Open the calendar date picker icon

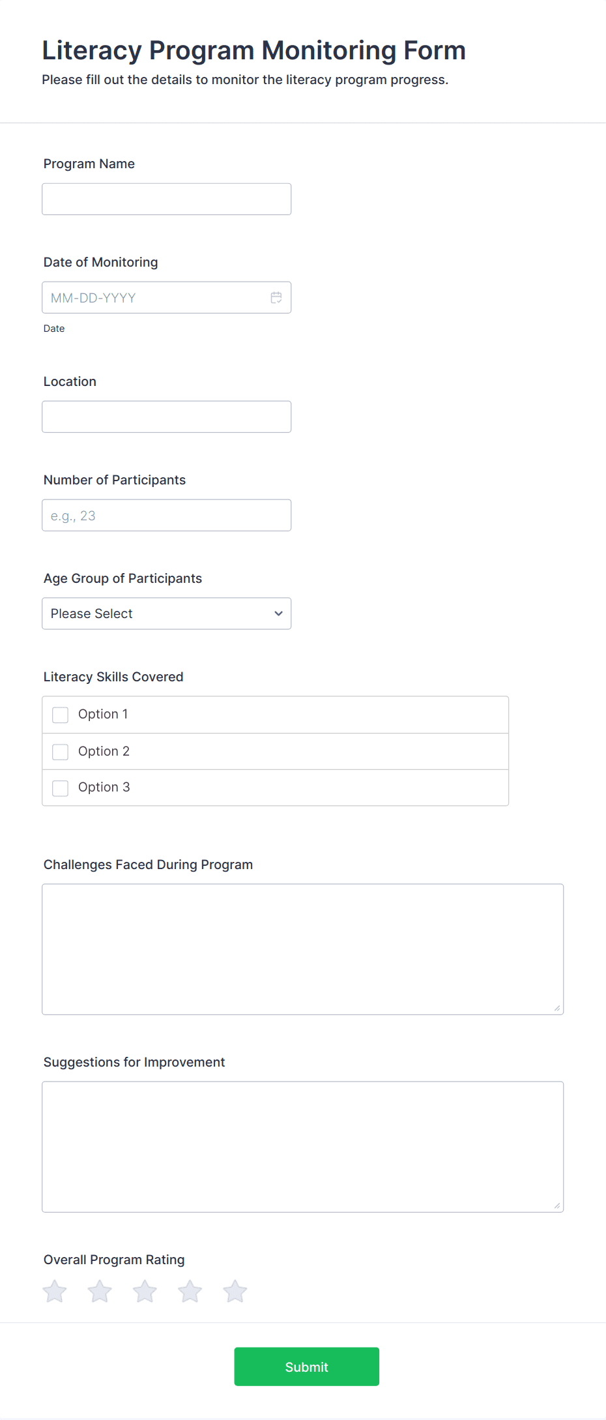(276, 298)
